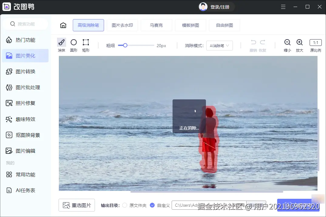Switch to 模板拼图 tab
Viewport: 326px width, 217px height.
pos(190,25)
